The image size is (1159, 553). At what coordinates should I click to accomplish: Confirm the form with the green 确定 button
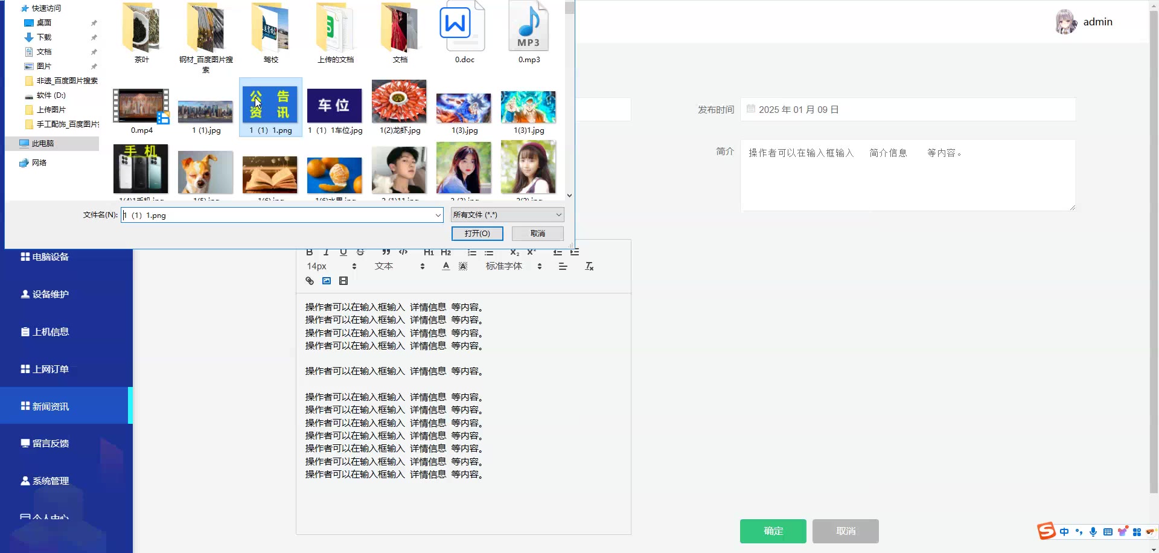click(773, 531)
